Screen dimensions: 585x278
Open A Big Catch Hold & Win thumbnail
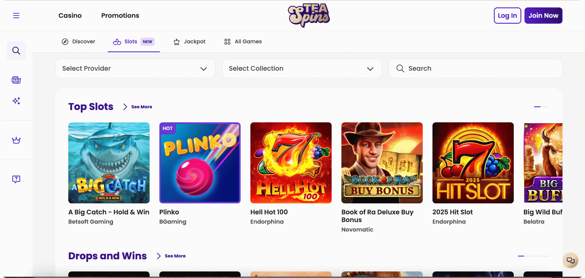pos(109,163)
